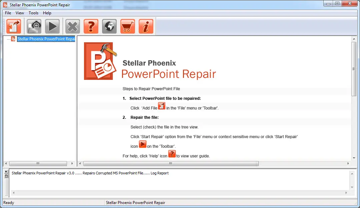This screenshot has height=208, width=360.
Task: Click tree pane left scroll arrow
Action: [x=6, y=163]
